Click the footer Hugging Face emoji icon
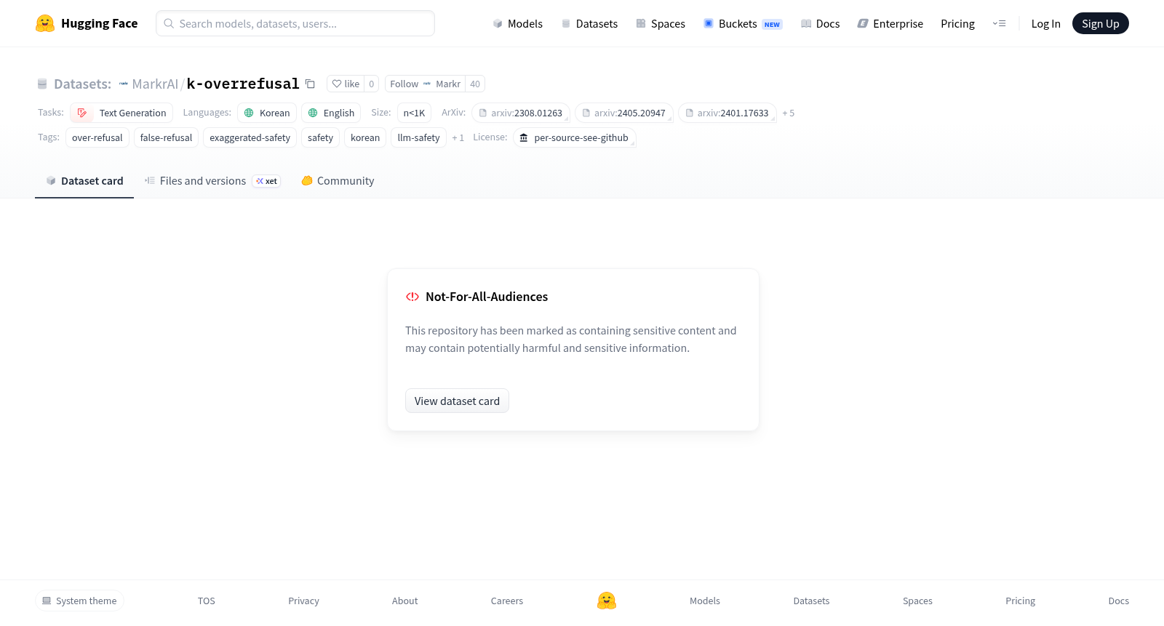 click(607, 601)
